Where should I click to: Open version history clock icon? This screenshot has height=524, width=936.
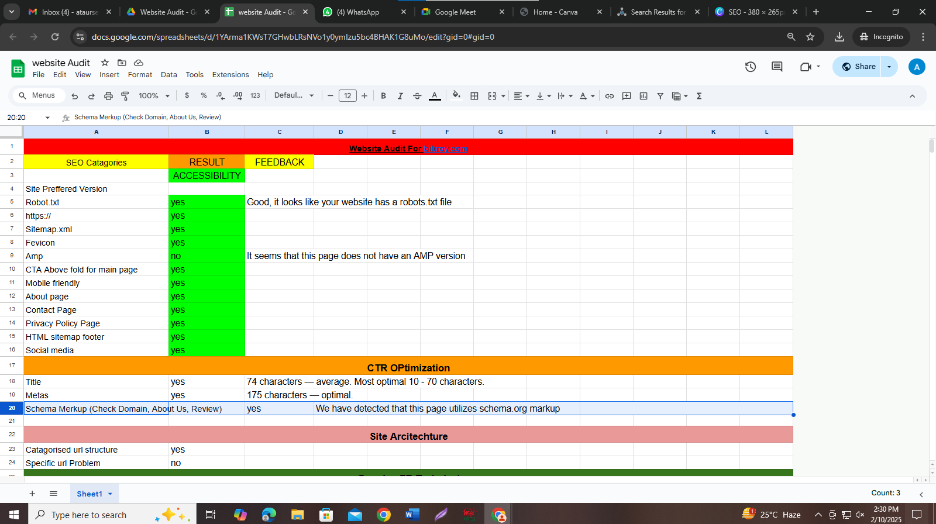pos(751,67)
